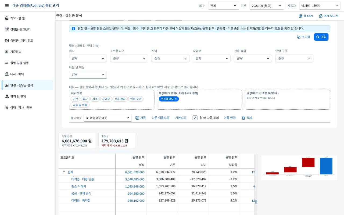The image size is (344, 215).
Task: Toggle the 열 때 자동 조회 checkbox
Action: tap(195, 118)
